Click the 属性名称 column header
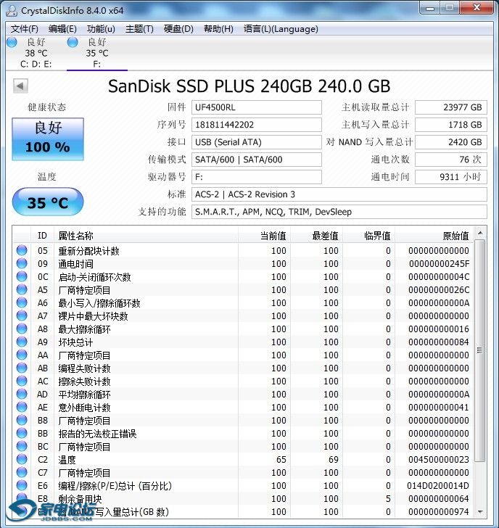The image size is (499, 528). click(146, 236)
